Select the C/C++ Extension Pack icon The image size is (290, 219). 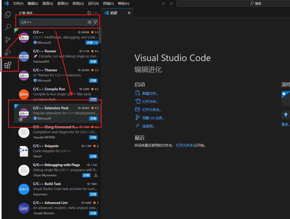tap(24, 113)
